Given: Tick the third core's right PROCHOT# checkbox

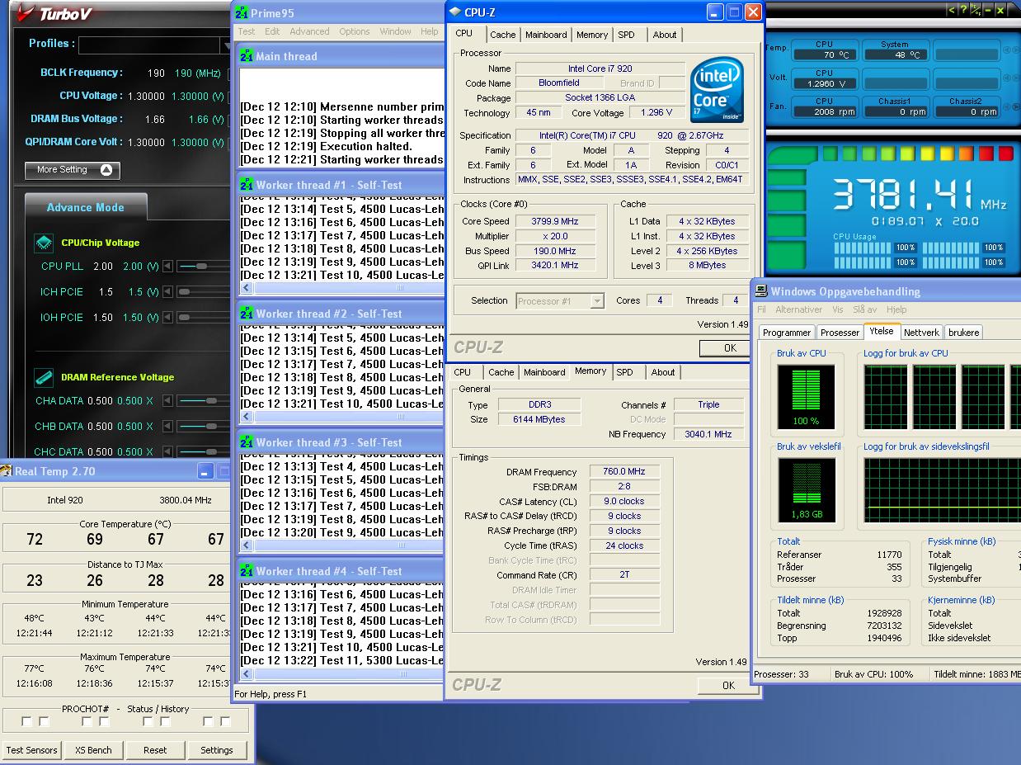Looking at the screenshot, I should click(x=165, y=721).
